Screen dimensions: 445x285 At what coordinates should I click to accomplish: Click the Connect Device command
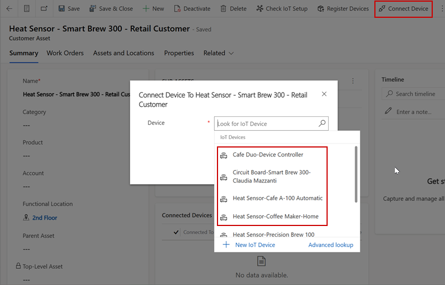403,9
